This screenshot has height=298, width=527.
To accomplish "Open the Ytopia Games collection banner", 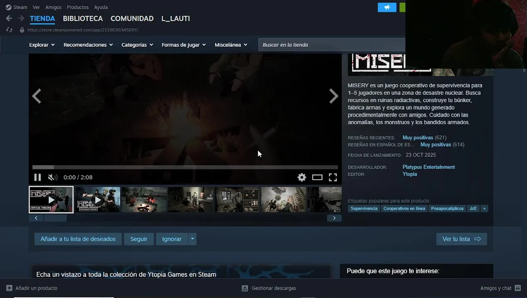I will coord(181,271).
